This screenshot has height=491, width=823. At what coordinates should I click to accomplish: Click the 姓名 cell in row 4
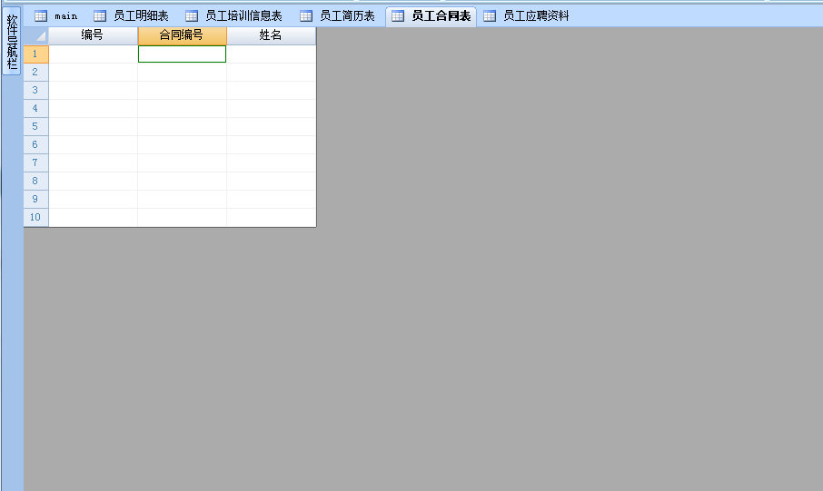(272, 109)
